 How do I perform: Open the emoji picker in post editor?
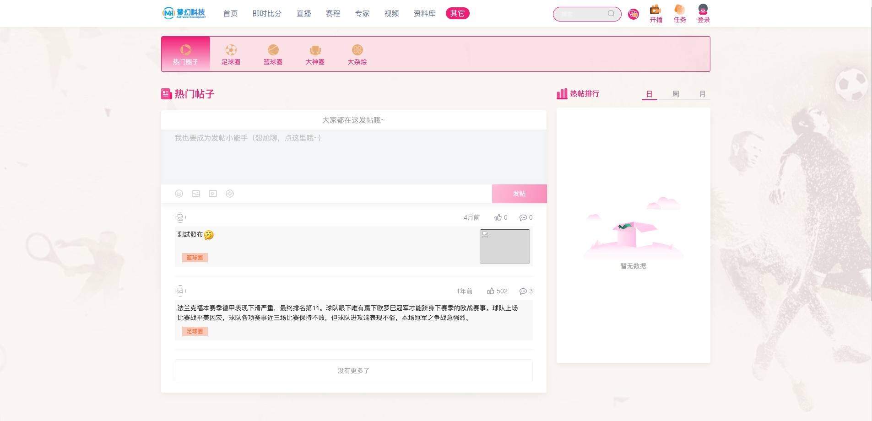[x=179, y=194]
